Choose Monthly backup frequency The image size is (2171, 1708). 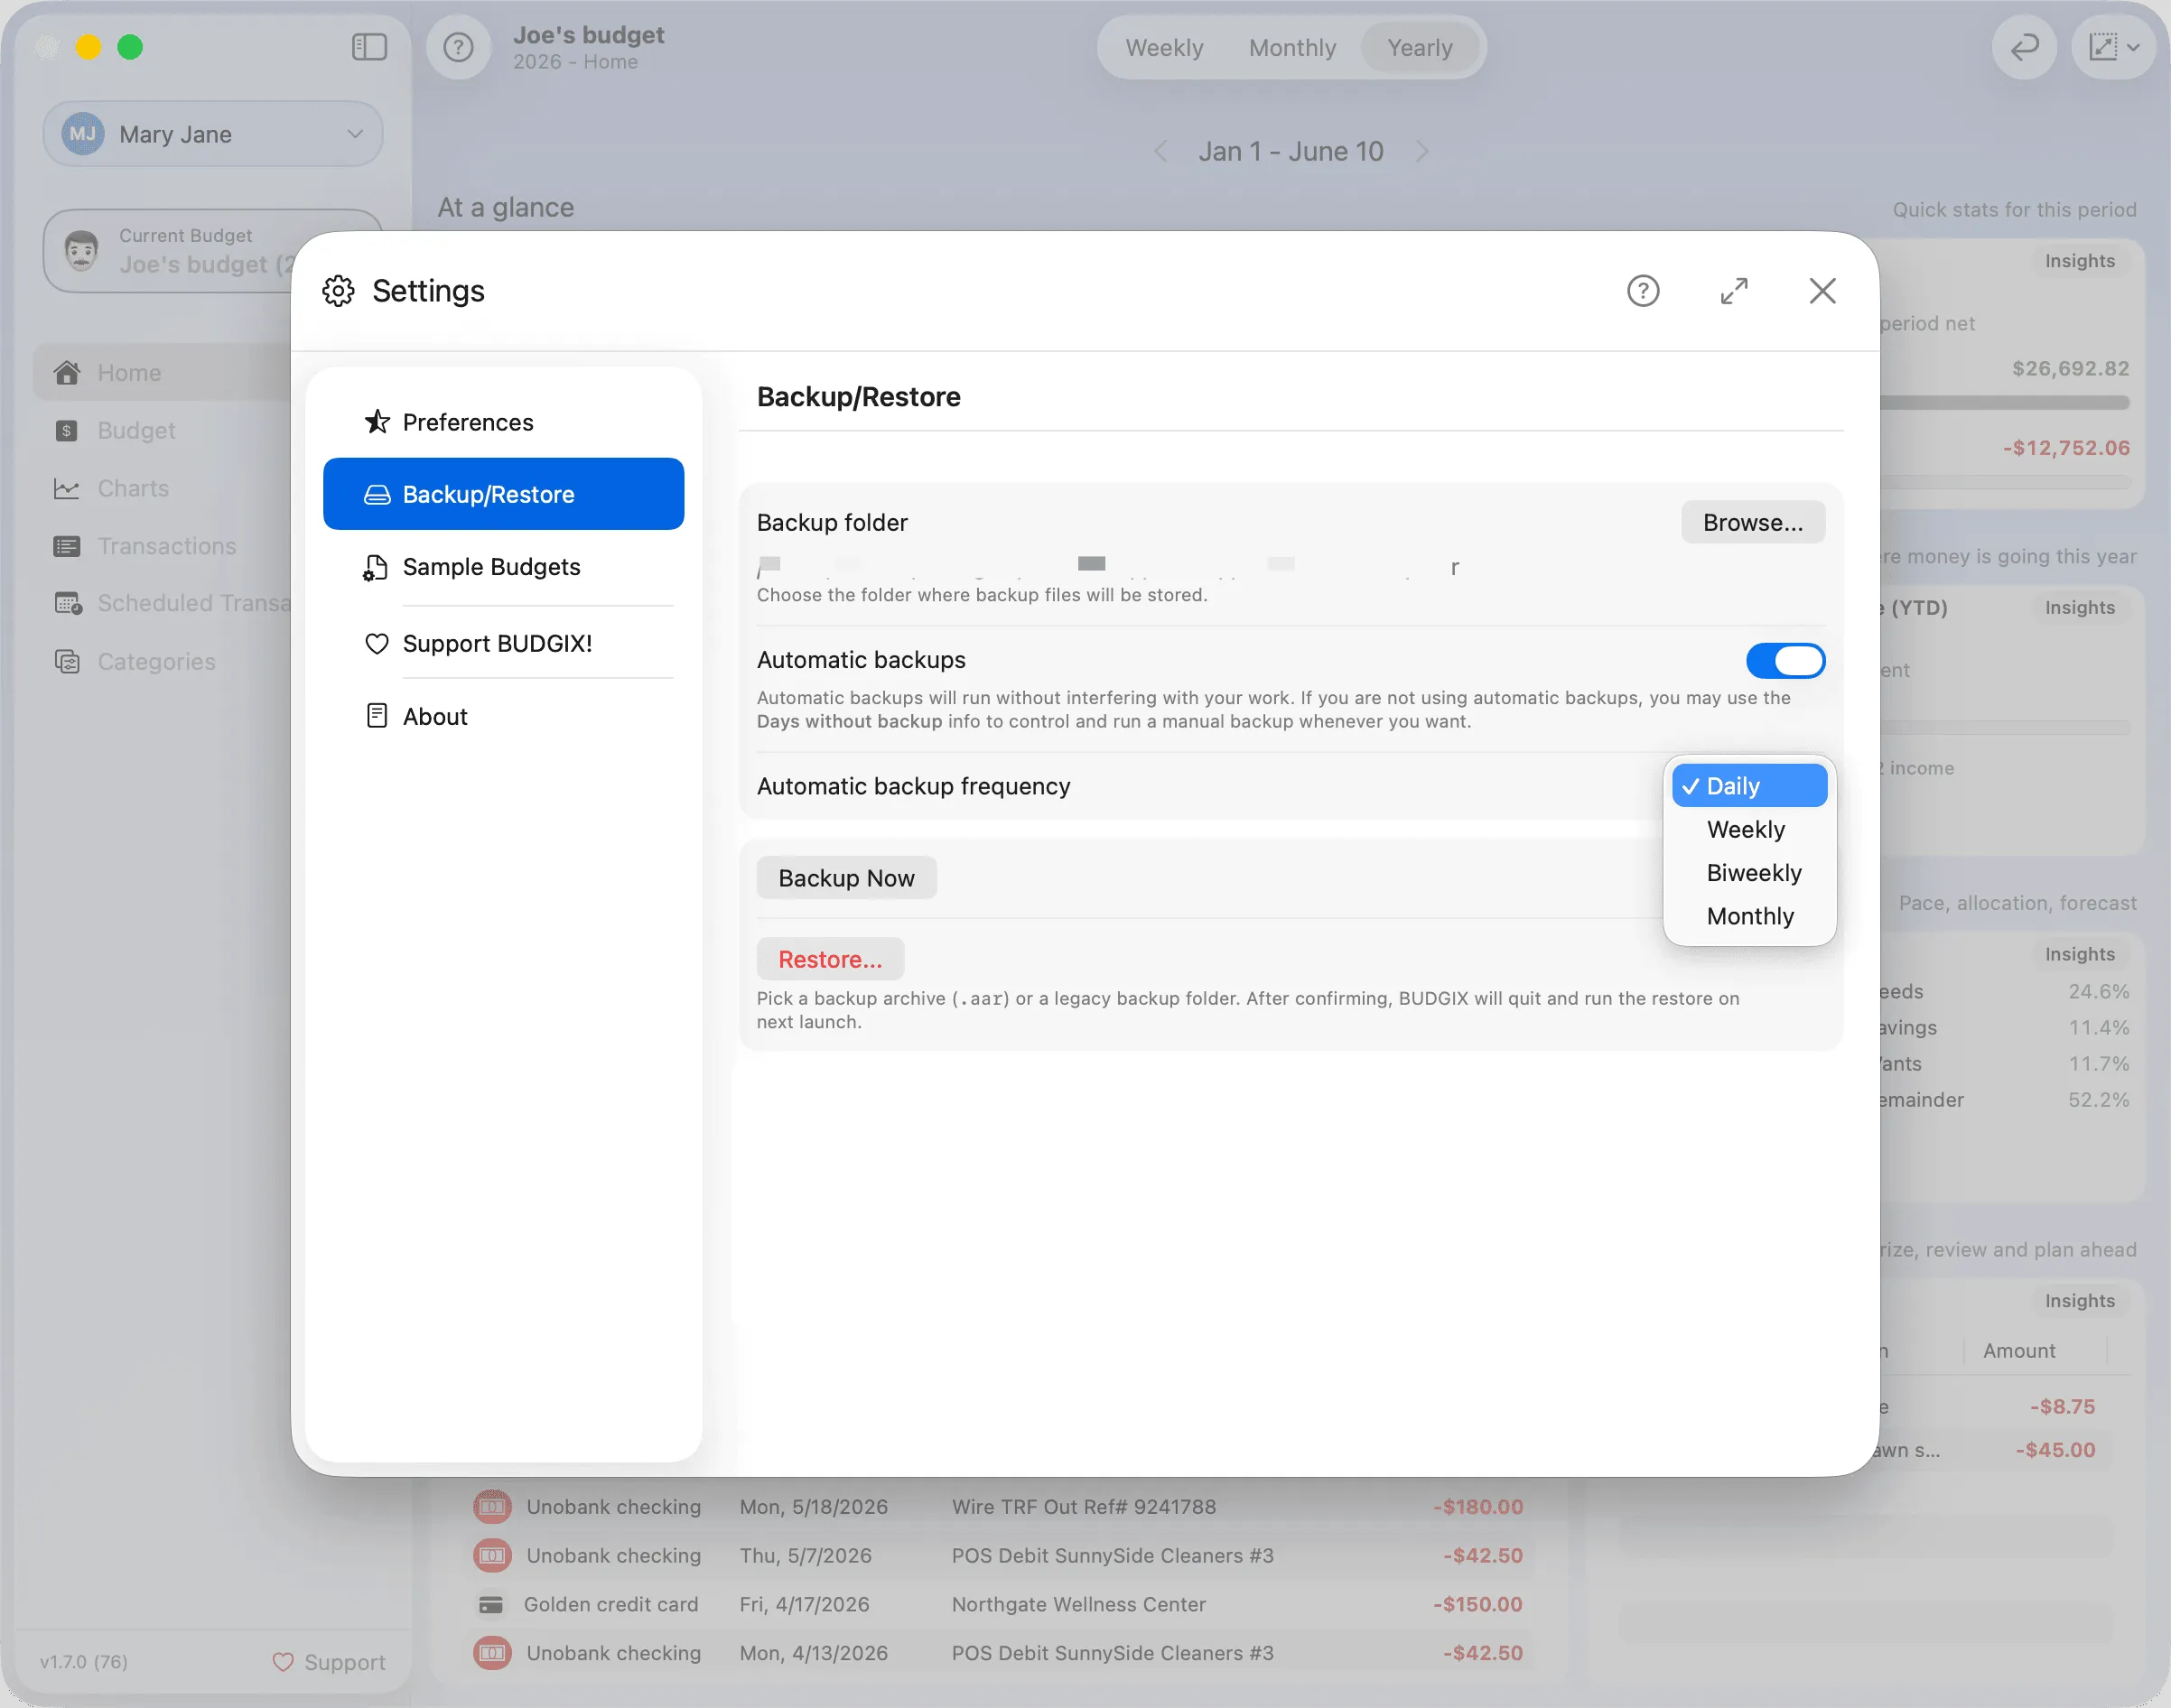[x=1748, y=916]
